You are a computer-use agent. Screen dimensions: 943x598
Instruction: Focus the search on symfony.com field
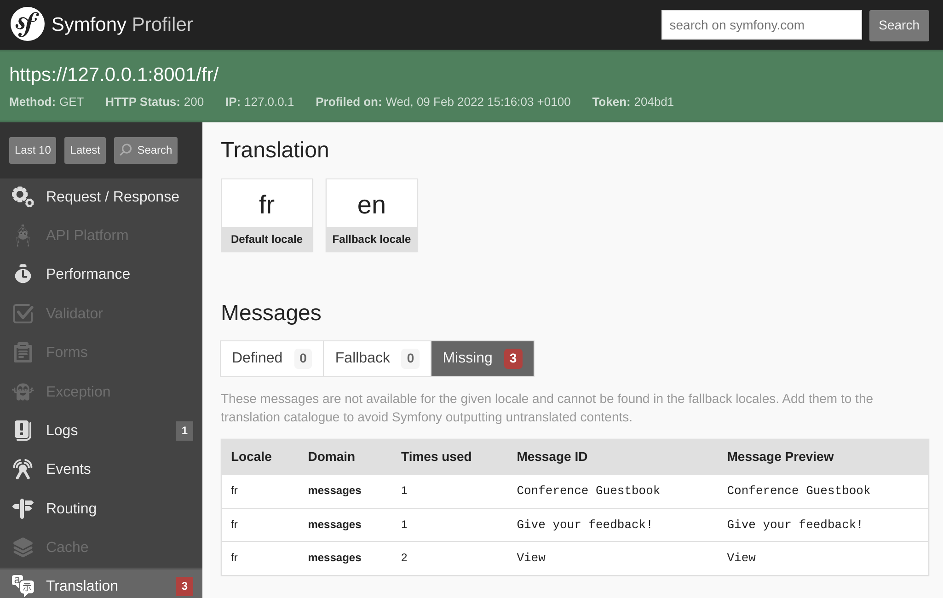coord(761,25)
